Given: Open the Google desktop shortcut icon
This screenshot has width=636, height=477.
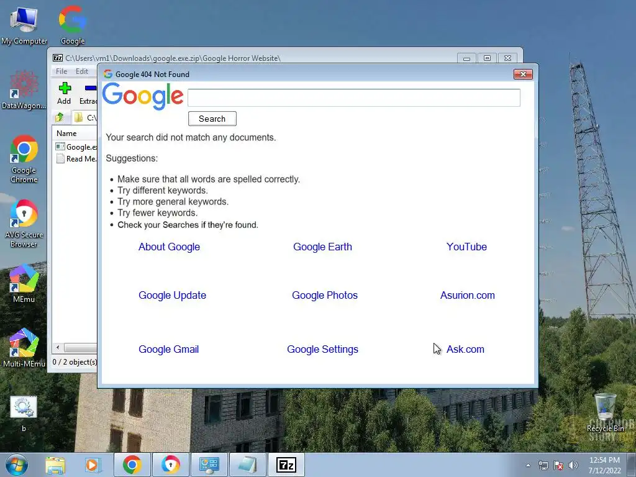Looking at the screenshot, I should click(73, 25).
